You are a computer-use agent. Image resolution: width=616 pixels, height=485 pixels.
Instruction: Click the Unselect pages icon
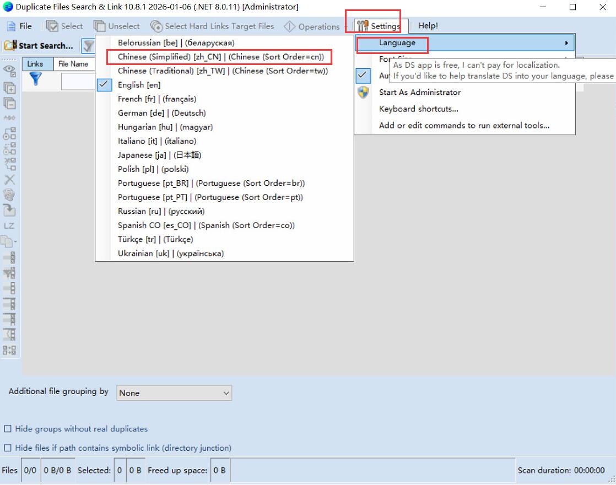point(99,26)
